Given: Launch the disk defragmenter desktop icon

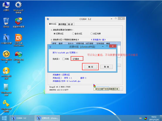Looking at the screenshot, I should click(x=18, y=23).
